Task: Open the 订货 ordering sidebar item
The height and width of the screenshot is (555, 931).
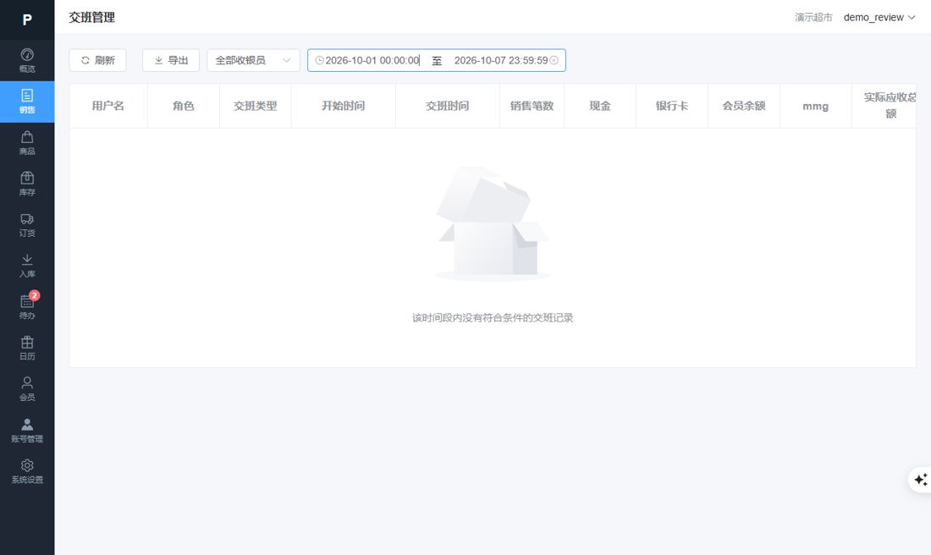Action: [x=27, y=225]
